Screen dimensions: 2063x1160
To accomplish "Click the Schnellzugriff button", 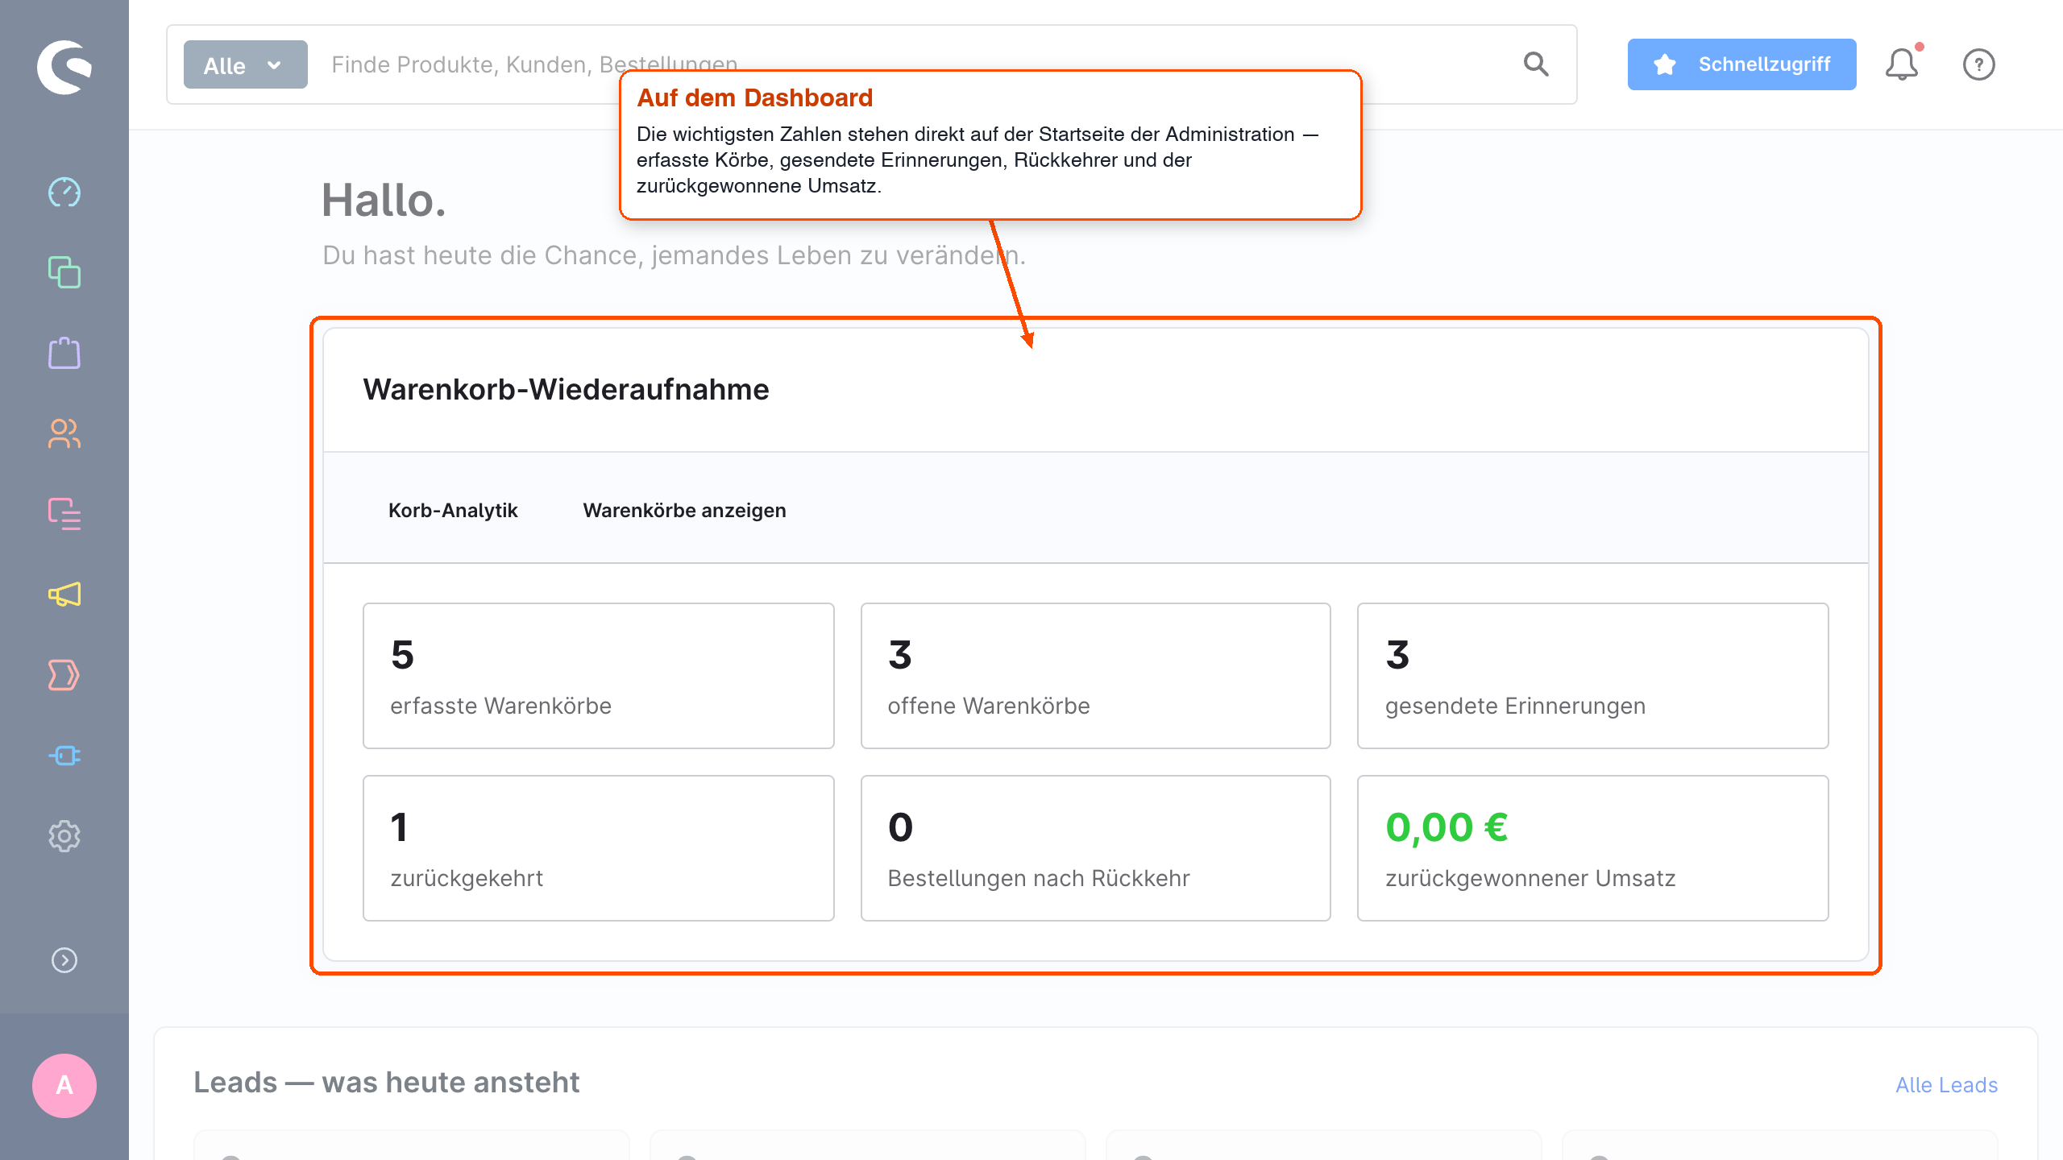I will (x=1741, y=64).
